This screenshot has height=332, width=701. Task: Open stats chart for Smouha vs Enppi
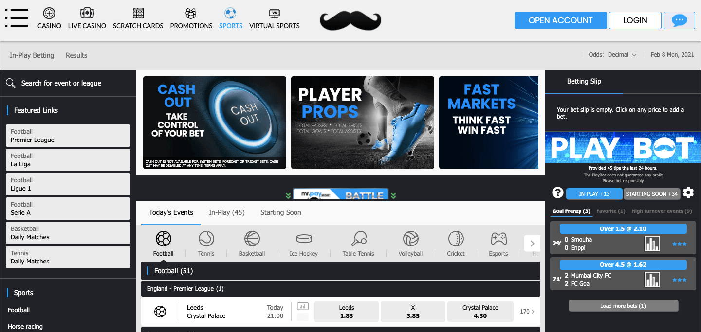(652, 244)
